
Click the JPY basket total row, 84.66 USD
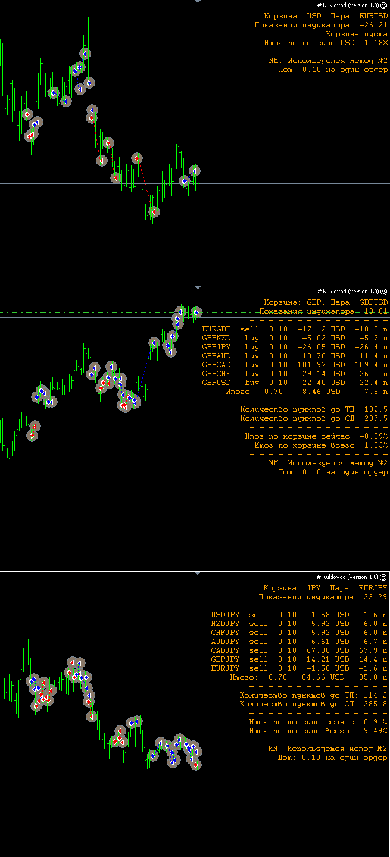click(309, 677)
